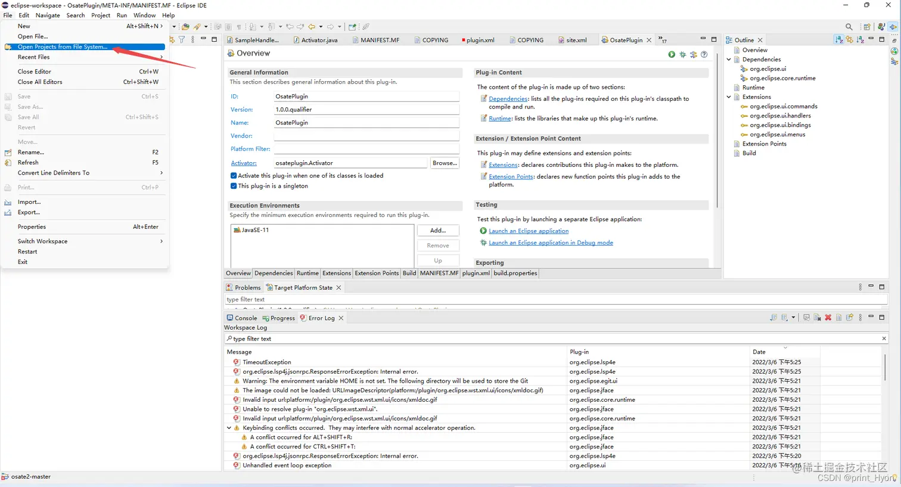Open the Activator hyperlink
Screen dimensions: 901x487
pyautogui.click(x=244, y=163)
